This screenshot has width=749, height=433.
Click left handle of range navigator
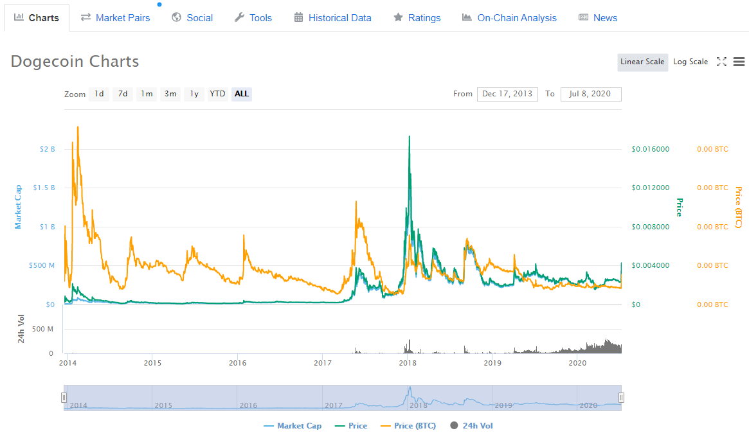tap(64, 398)
